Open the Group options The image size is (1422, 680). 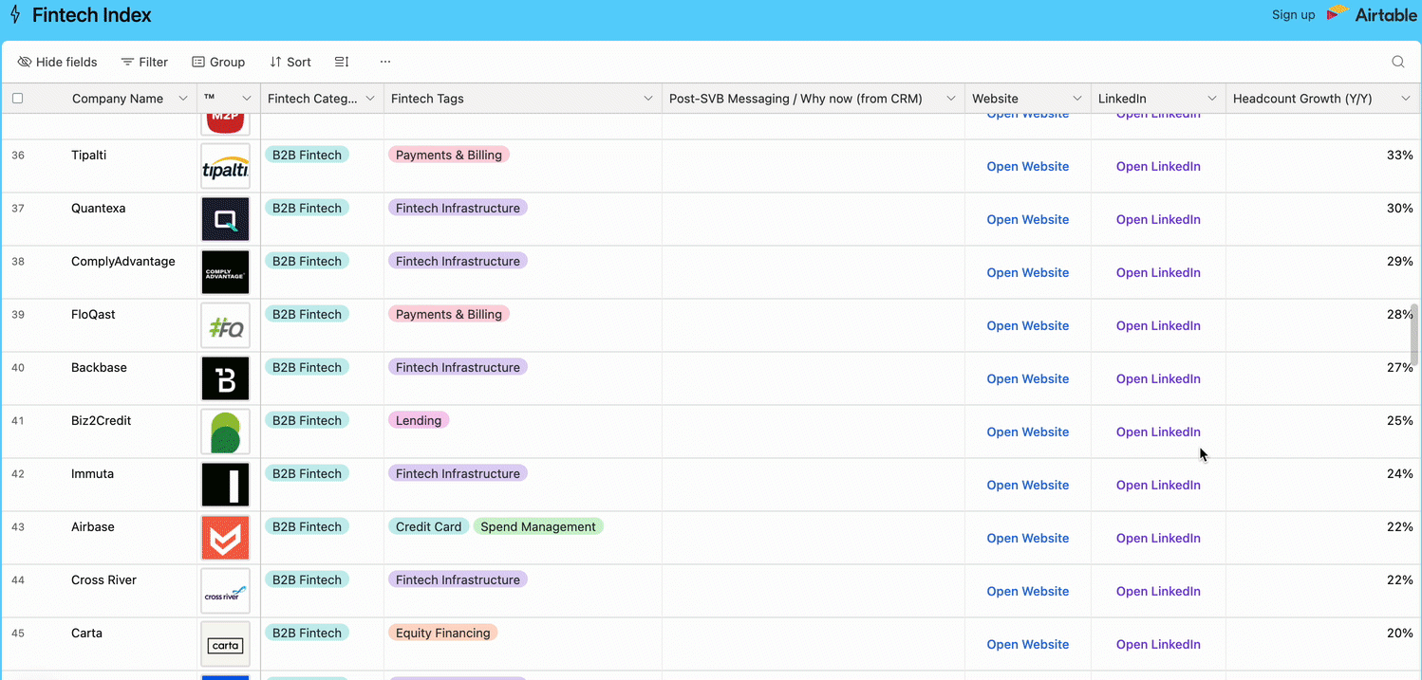pos(218,62)
